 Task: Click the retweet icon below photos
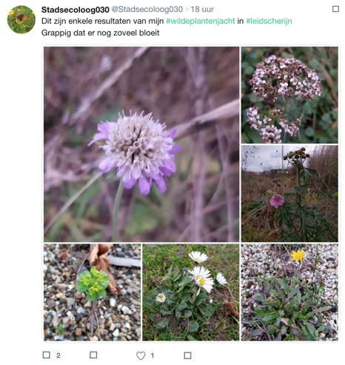point(93,355)
